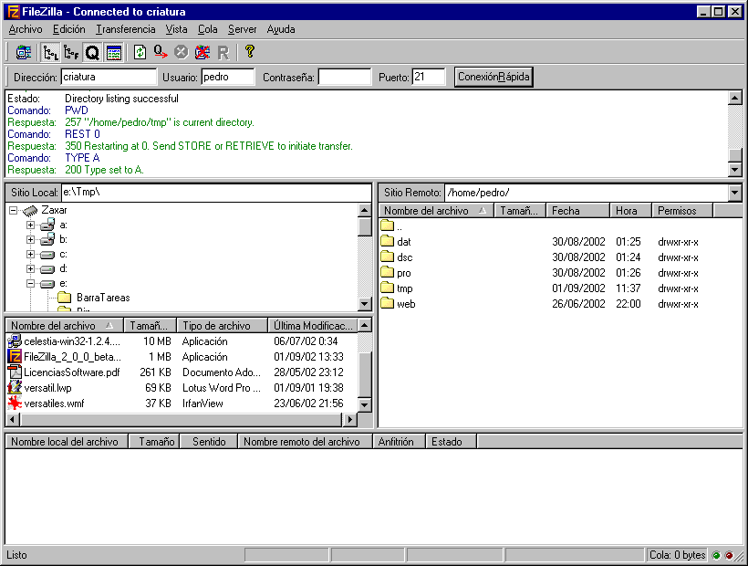748x566 pixels.
Task: Click the Refresh toolbar icon
Action: [x=140, y=53]
